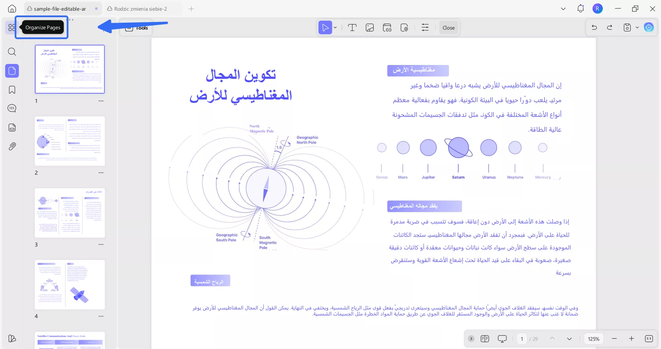Enable presentation mode from the bottom bar
This screenshot has height=349, width=661.
(x=502, y=339)
